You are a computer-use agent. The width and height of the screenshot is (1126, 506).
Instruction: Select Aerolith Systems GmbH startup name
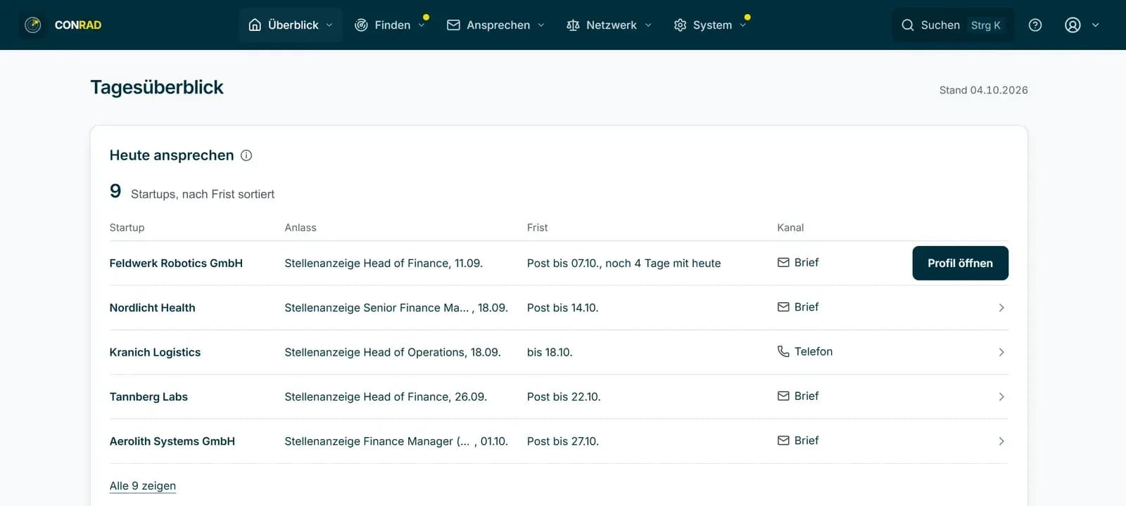coord(172,441)
